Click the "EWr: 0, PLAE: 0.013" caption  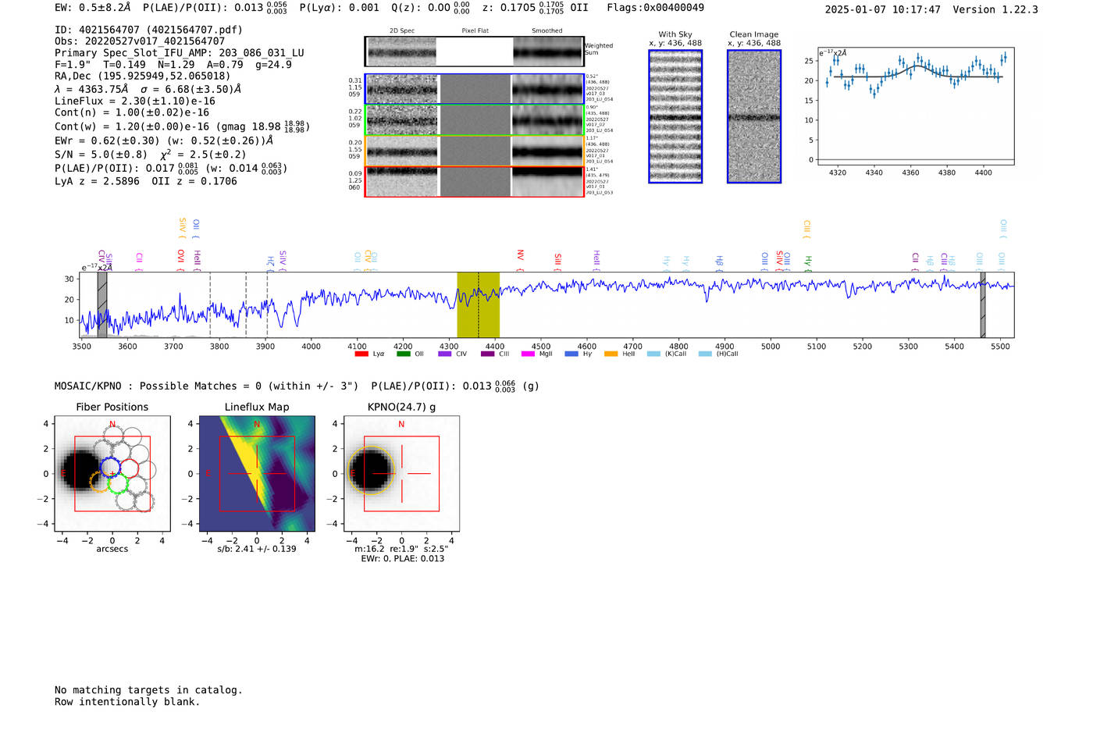(402, 558)
